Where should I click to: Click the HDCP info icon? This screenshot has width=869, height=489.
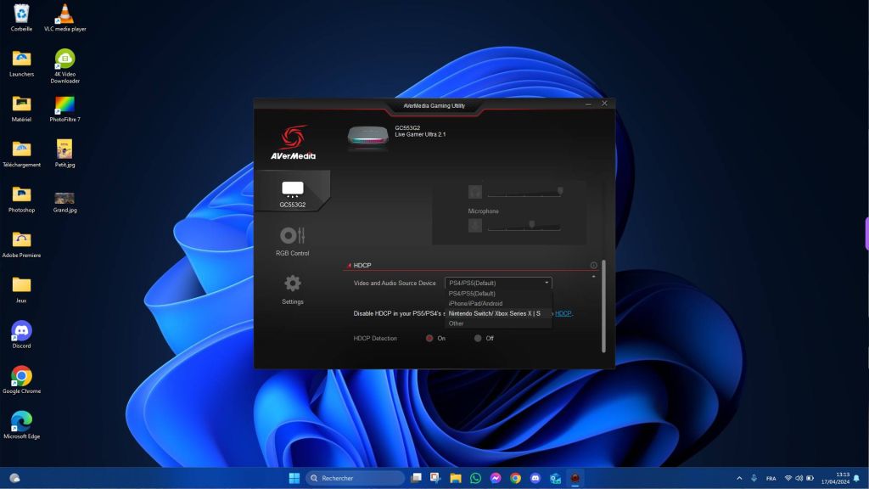pos(593,266)
